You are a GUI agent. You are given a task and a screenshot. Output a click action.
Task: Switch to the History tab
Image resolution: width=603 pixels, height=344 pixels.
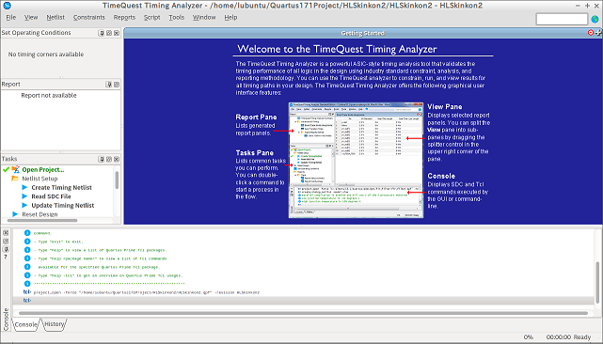pyautogui.click(x=54, y=324)
